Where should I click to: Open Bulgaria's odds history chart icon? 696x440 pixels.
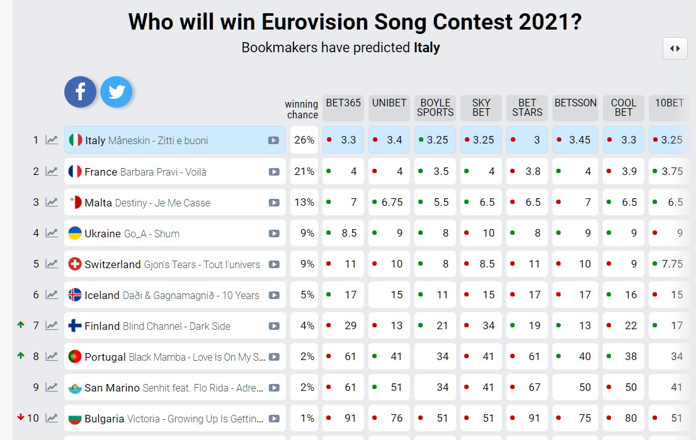pyautogui.click(x=52, y=418)
